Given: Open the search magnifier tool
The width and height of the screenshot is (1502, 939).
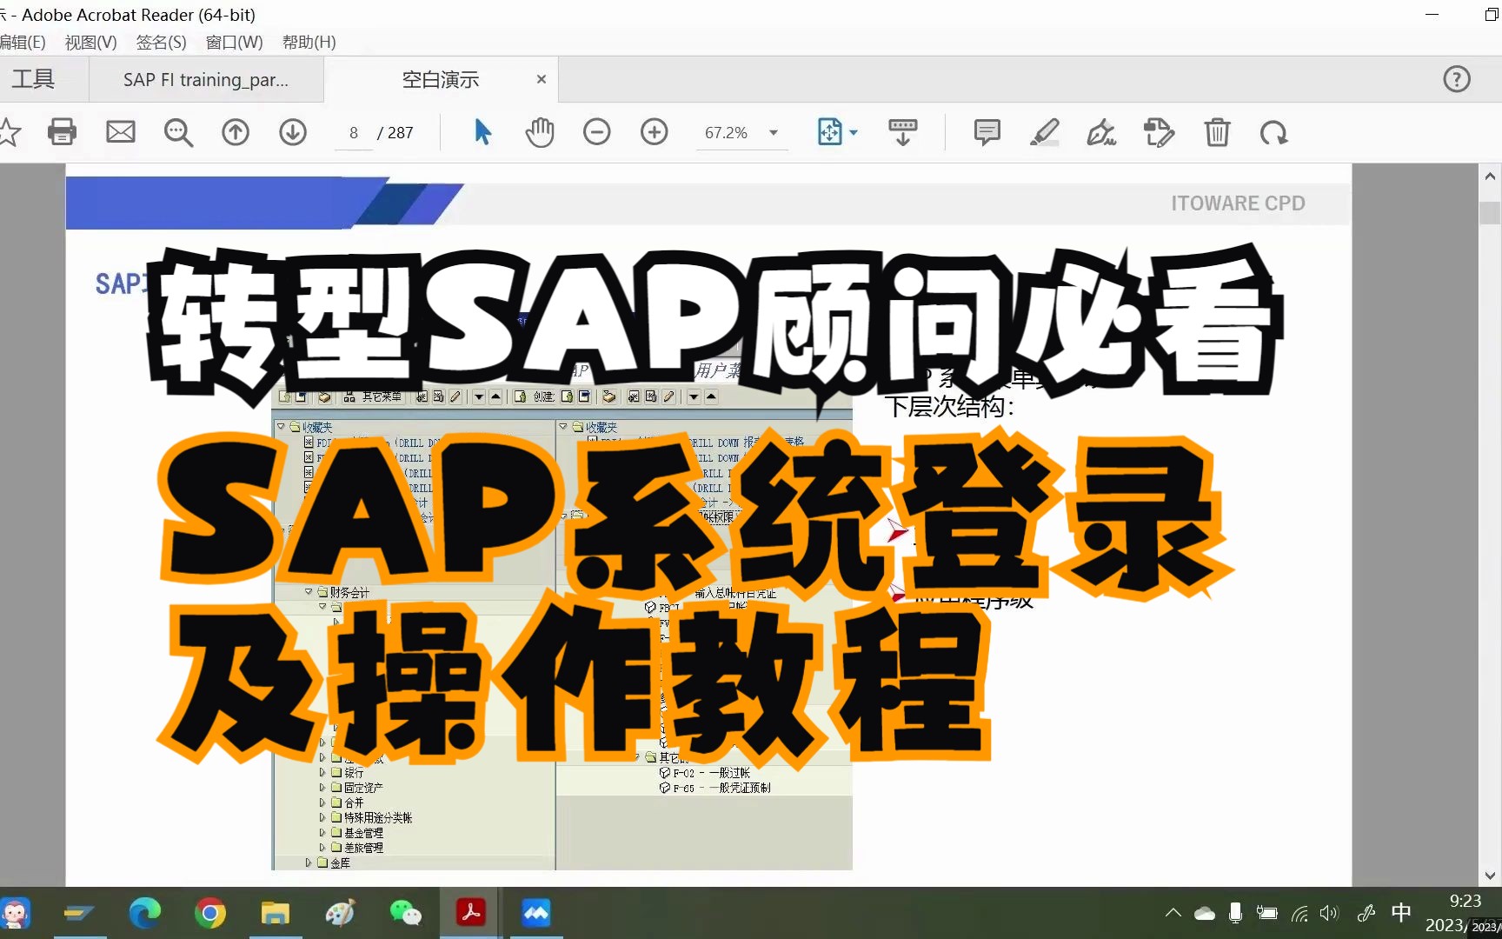Looking at the screenshot, I should [178, 132].
